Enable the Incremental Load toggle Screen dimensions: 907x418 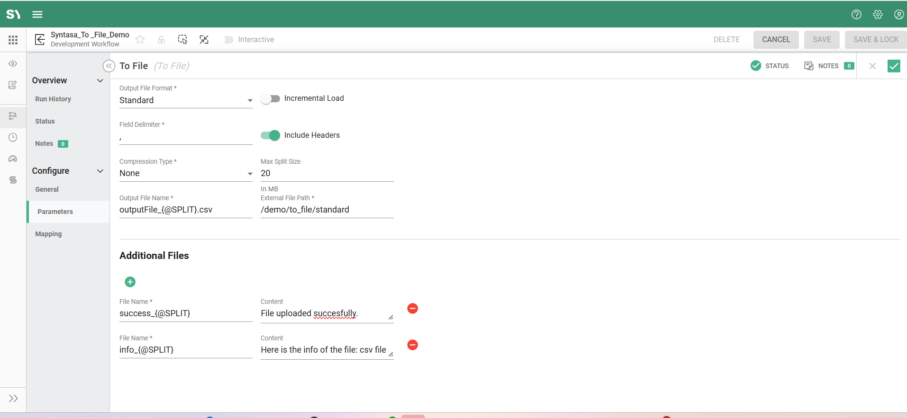point(270,99)
